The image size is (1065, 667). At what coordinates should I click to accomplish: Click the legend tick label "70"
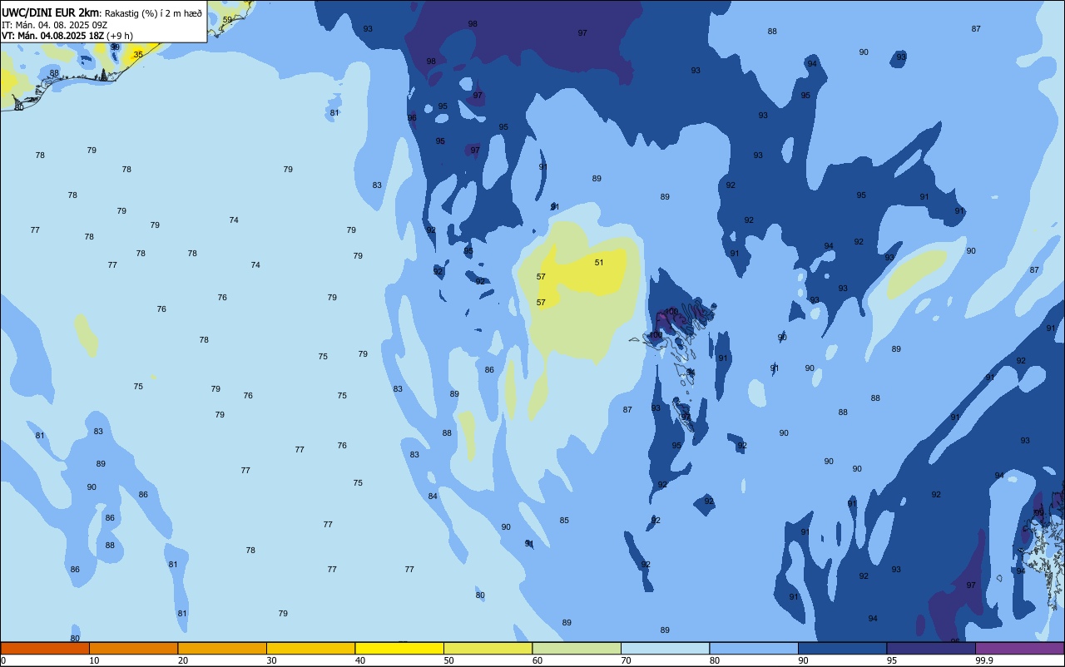tap(626, 660)
